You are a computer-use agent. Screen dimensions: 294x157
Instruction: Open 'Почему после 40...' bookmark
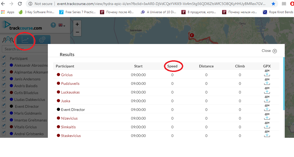117,12
